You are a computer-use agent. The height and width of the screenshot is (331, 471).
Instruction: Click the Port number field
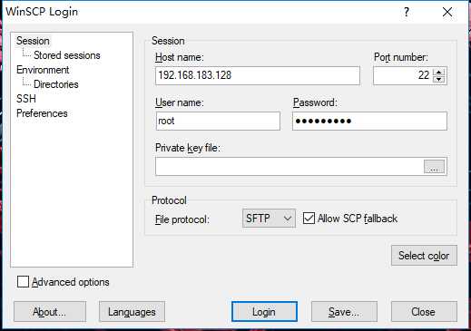click(403, 75)
